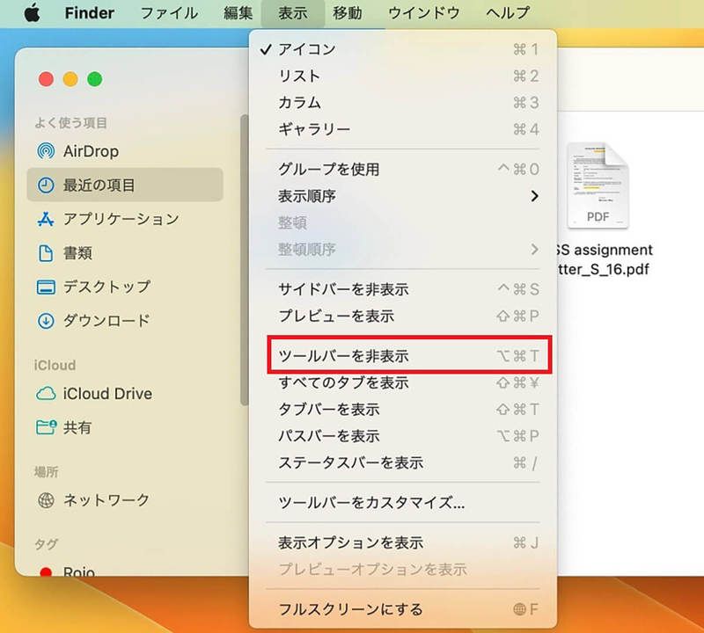Click the green full-screen window button
The image size is (704, 633).
click(x=95, y=79)
